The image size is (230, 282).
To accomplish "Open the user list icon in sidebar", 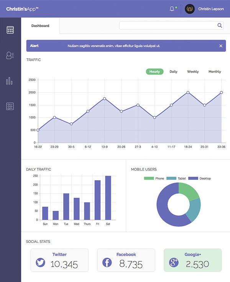I will [10, 56].
